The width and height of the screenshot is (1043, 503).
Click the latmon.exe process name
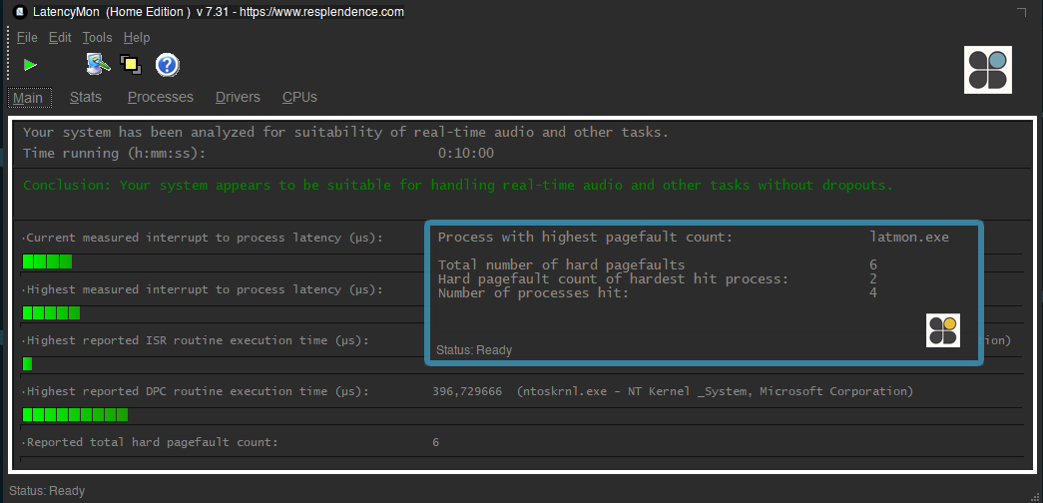[x=909, y=237]
